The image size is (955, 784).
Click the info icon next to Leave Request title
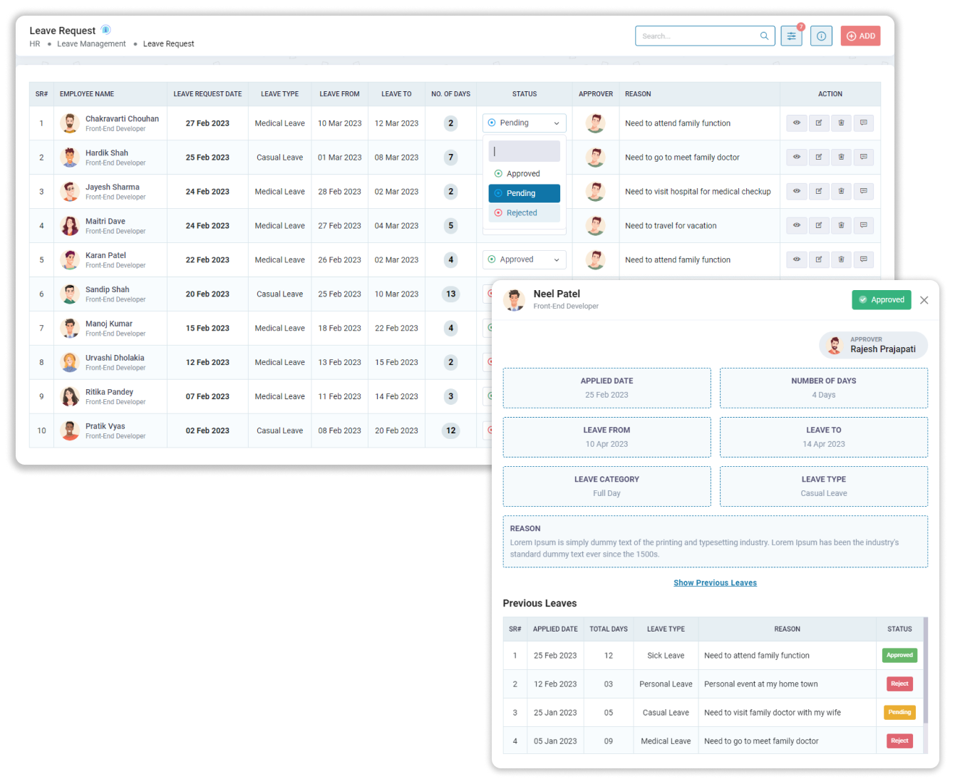point(106,30)
